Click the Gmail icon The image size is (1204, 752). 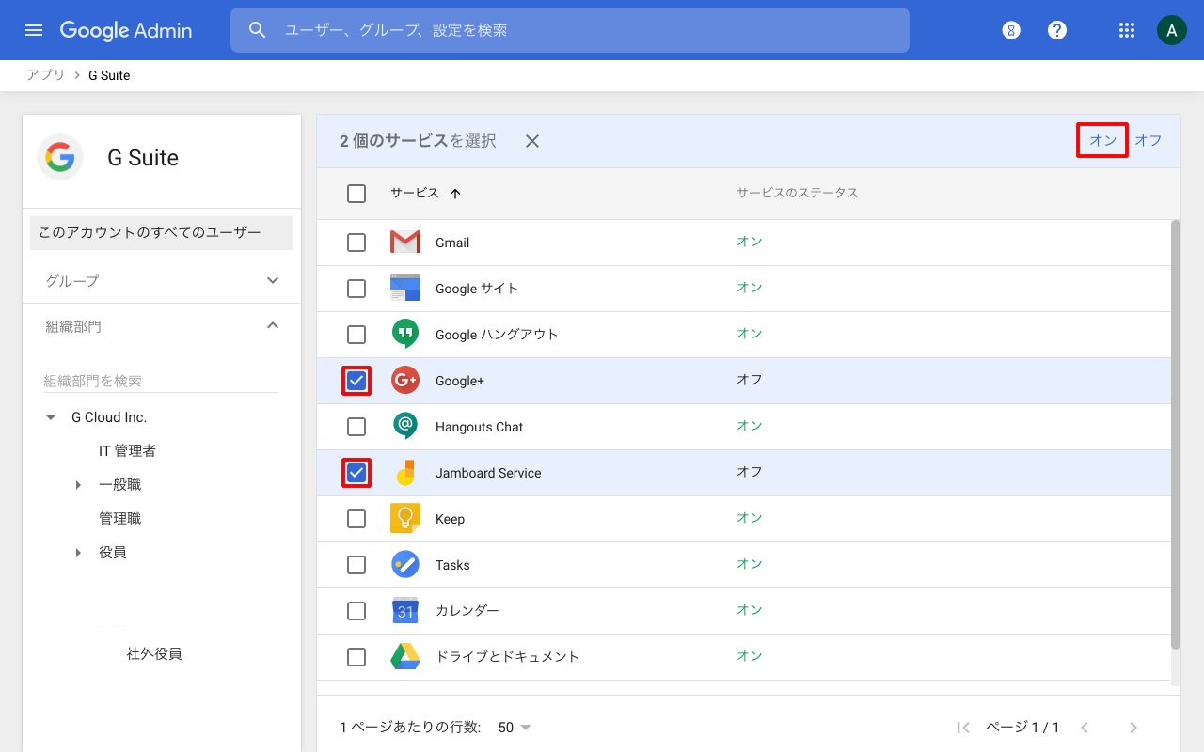pyautogui.click(x=405, y=243)
